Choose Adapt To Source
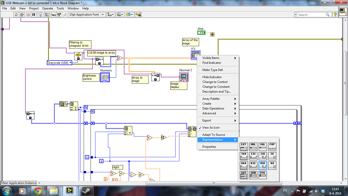 click(218, 135)
